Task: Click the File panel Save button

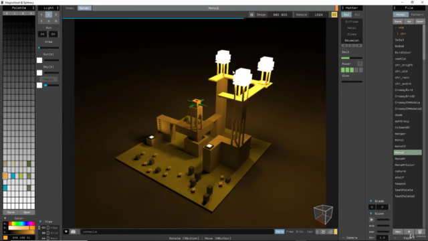Action: pos(398,21)
